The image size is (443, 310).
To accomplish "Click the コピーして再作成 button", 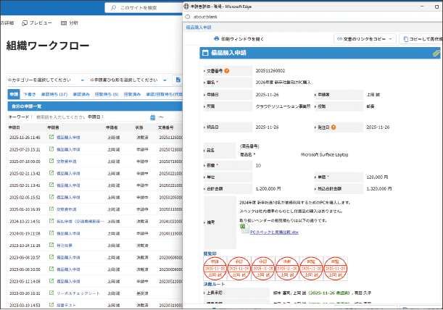I will pos(421,38).
